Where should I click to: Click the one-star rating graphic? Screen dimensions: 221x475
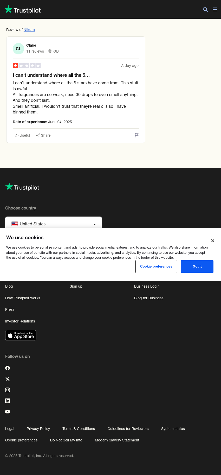pyautogui.click(x=27, y=66)
